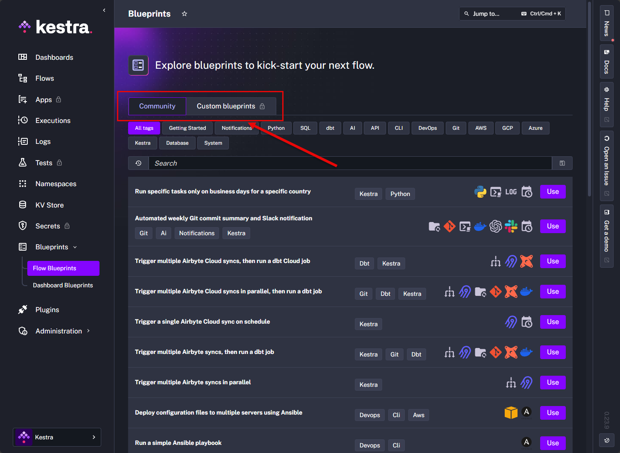Click the Python icon in business days row
The image size is (620, 453).
(x=480, y=192)
